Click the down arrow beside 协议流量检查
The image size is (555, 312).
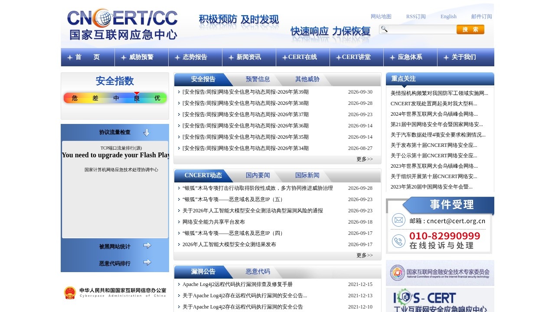[x=147, y=133]
